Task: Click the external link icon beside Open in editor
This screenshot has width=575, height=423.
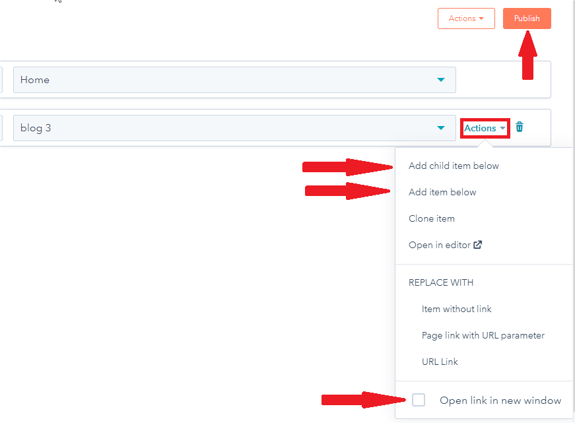Action: 478,245
